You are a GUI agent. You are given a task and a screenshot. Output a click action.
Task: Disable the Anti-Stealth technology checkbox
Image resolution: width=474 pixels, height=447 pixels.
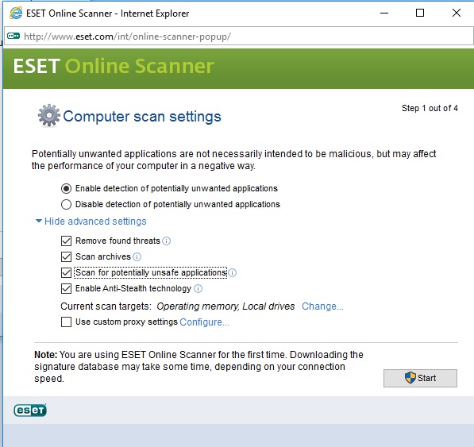(66, 289)
